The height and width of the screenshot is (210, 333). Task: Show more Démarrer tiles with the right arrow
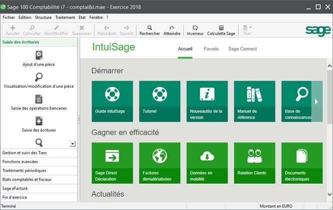point(317,101)
